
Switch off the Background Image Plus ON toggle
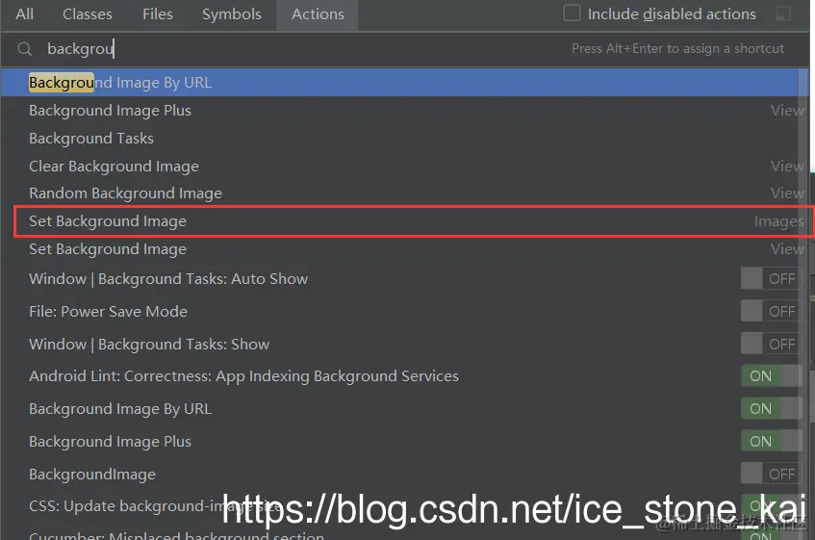(772, 442)
